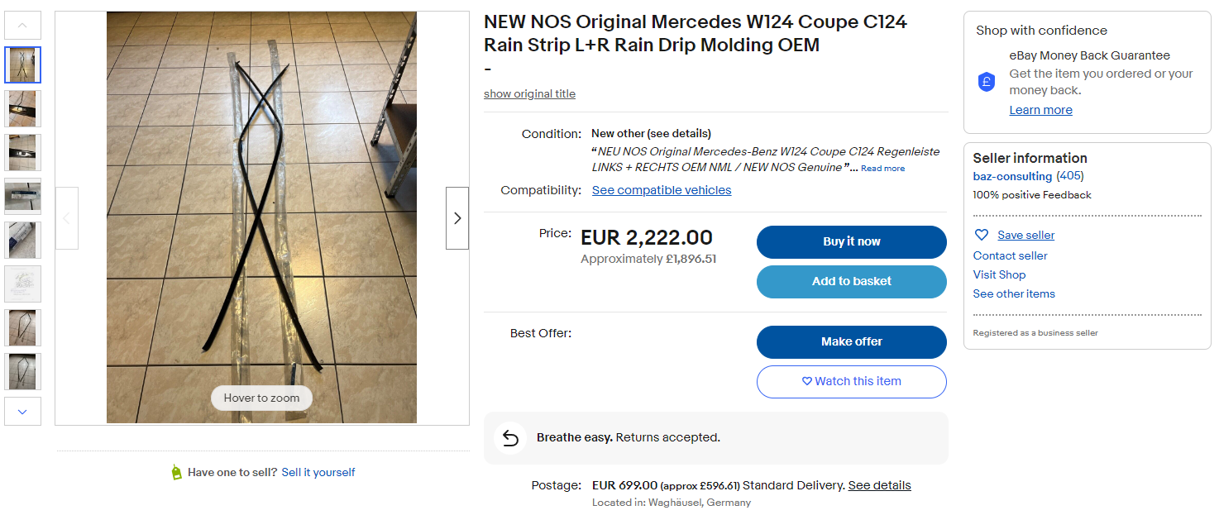The image size is (1219, 515).
Task: Add the item to basket
Action: point(851,282)
